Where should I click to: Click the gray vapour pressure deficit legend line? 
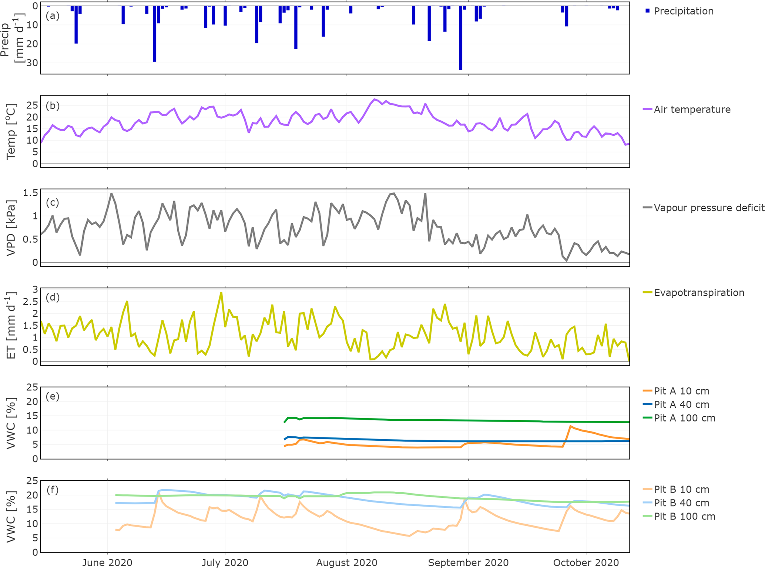pos(647,208)
